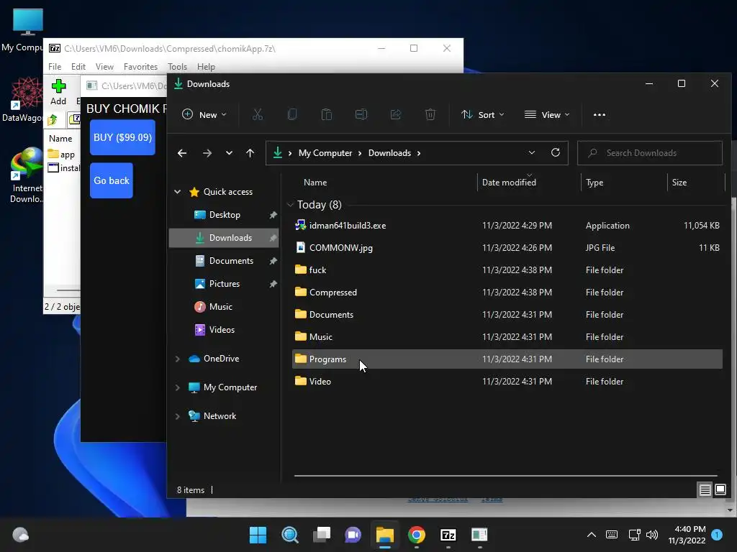The width and height of the screenshot is (737, 552).
Task: Click the Rename icon in Explorer toolbar
Action: (x=361, y=114)
